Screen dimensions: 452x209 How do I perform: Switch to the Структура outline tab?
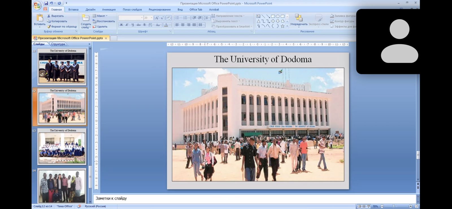pos(58,44)
